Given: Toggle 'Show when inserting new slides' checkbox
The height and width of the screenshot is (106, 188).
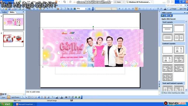Looking at the screenshot, I should (x=162, y=93).
